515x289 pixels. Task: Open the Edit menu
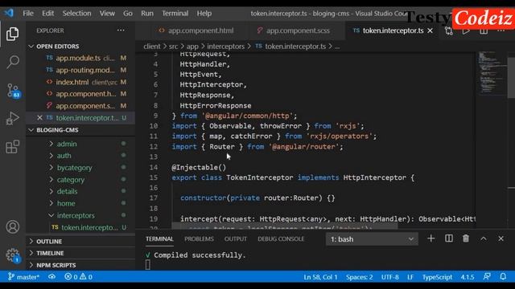click(48, 14)
